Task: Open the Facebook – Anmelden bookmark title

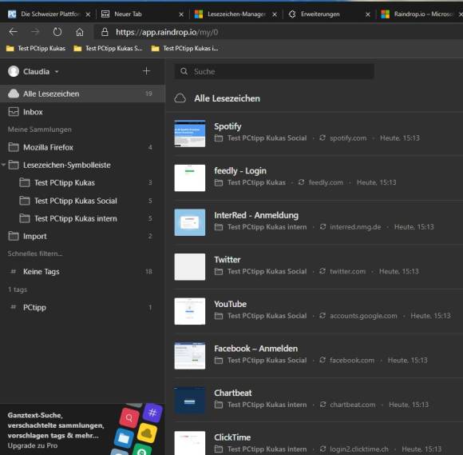Action: [256, 349]
